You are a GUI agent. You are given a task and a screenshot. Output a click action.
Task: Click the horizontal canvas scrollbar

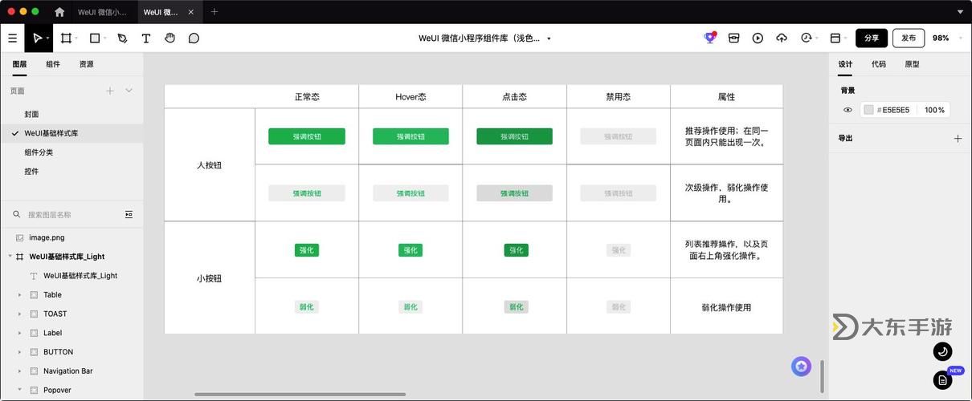tap(300, 395)
